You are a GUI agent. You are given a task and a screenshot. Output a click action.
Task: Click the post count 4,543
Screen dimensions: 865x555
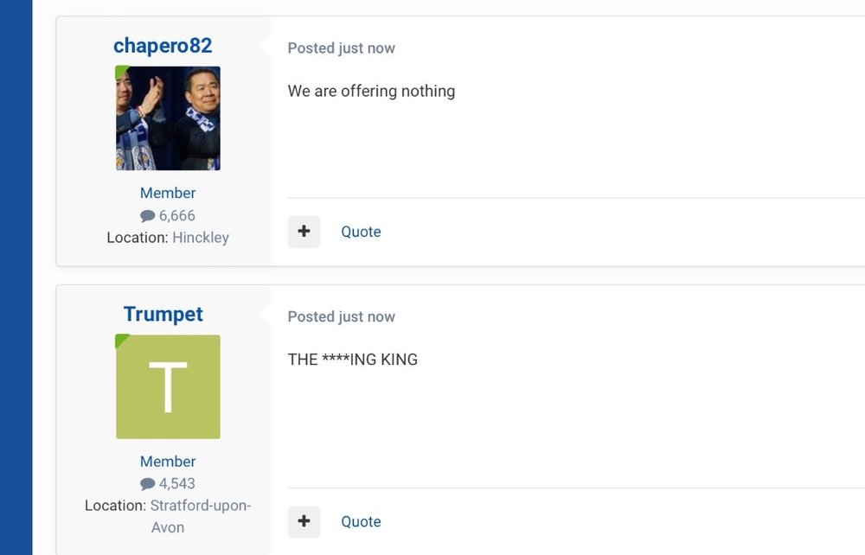pos(177,483)
